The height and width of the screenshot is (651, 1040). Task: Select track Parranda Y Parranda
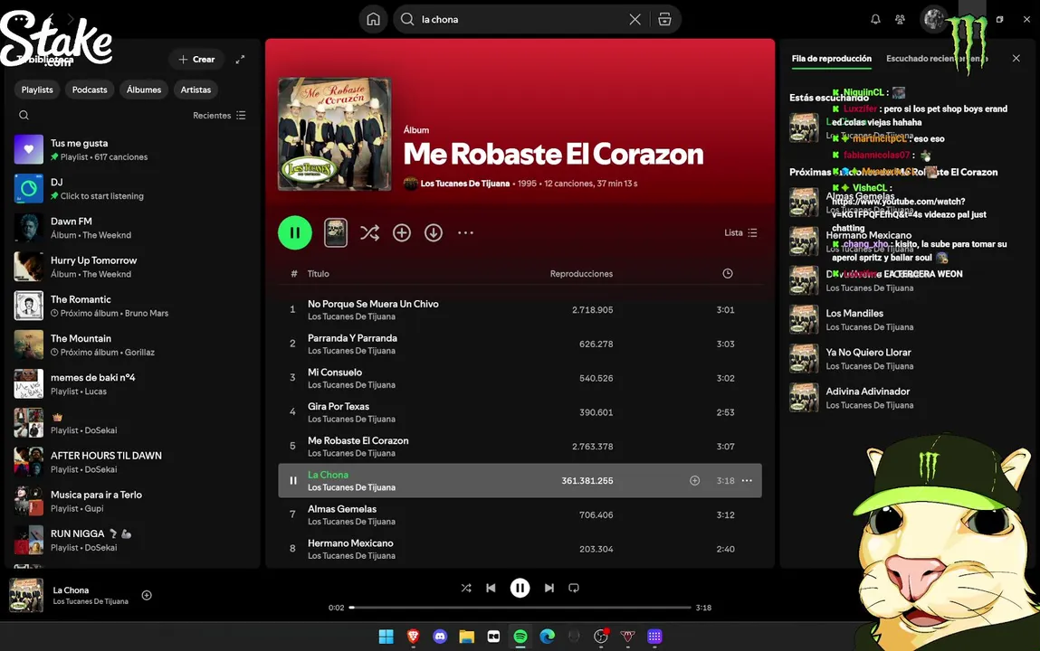[520, 344]
